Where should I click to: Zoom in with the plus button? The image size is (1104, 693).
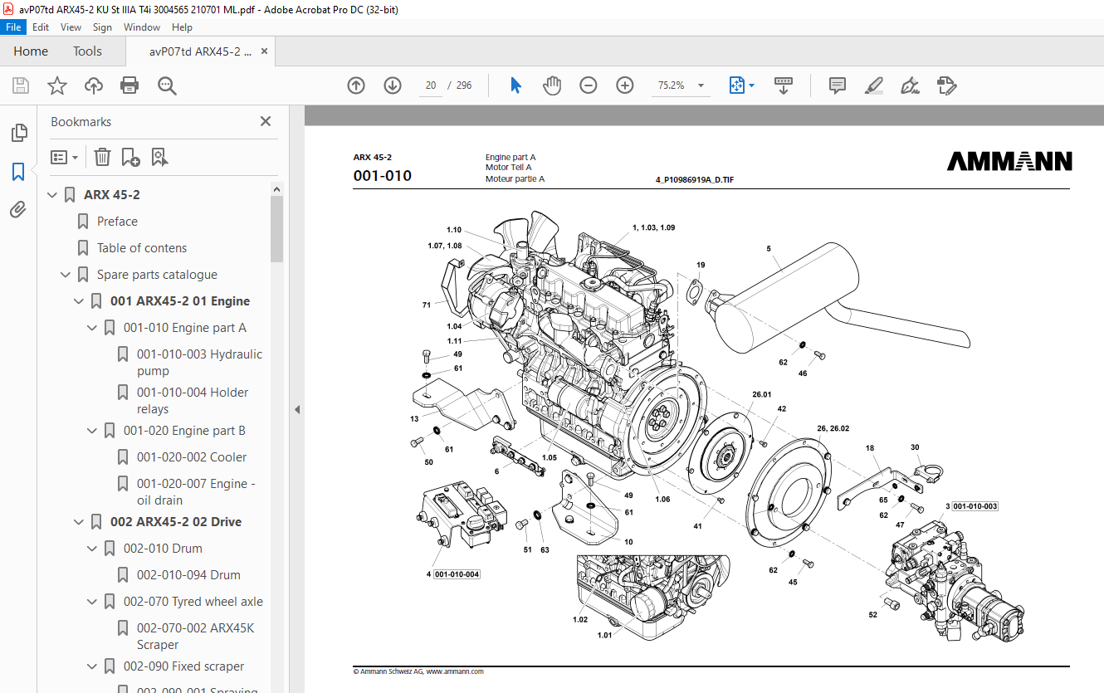[625, 85]
